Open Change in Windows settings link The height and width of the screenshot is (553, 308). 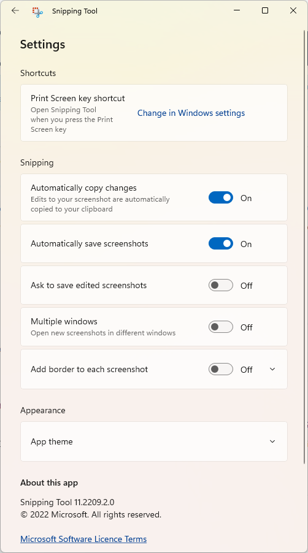coord(191,113)
